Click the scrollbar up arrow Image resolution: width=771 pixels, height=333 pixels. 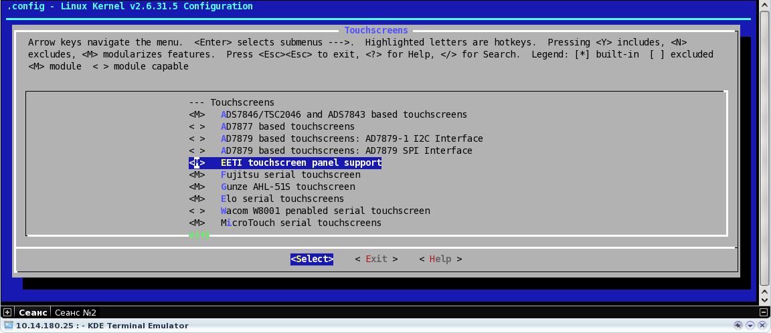[764, 6]
